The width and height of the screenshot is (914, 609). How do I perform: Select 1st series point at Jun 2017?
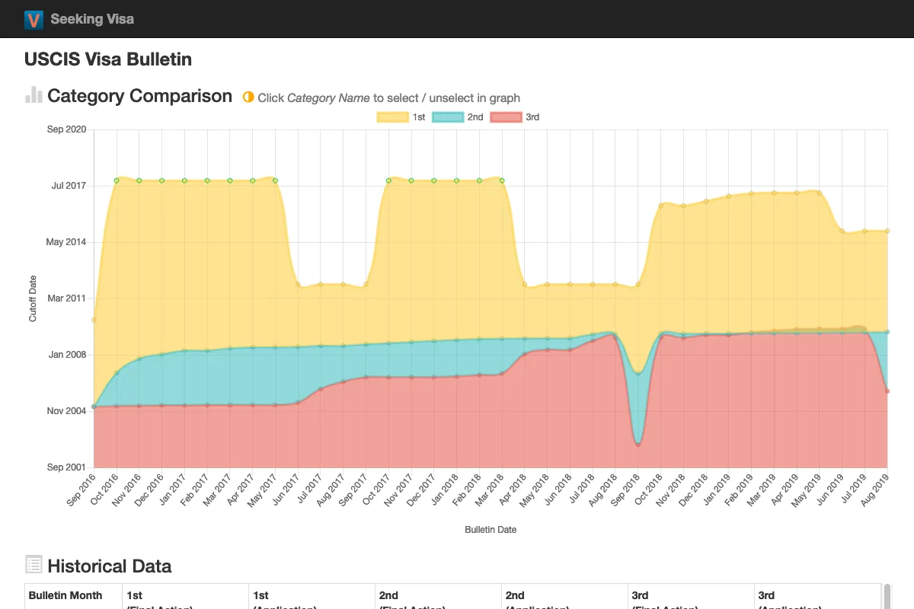[298, 285]
